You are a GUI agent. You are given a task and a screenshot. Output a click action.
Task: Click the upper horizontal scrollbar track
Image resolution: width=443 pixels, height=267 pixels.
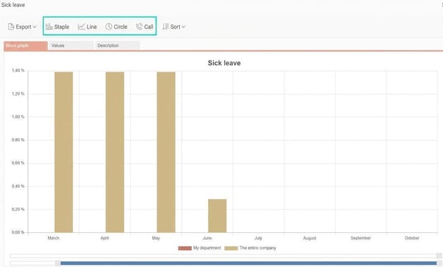pyautogui.click(x=223, y=256)
